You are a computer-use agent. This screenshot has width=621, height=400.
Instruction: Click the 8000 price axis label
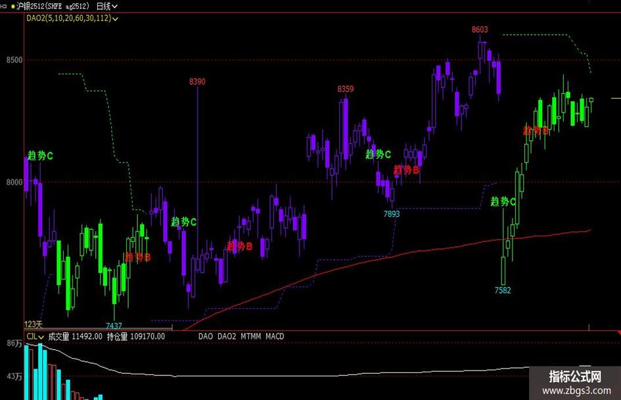click(14, 182)
